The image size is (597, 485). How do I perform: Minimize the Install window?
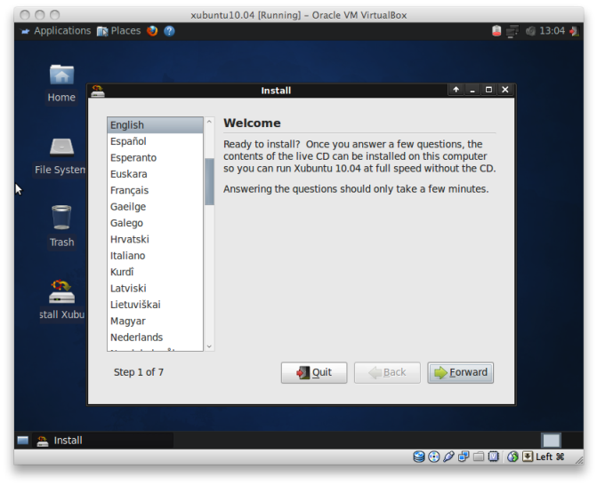[472, 90]
